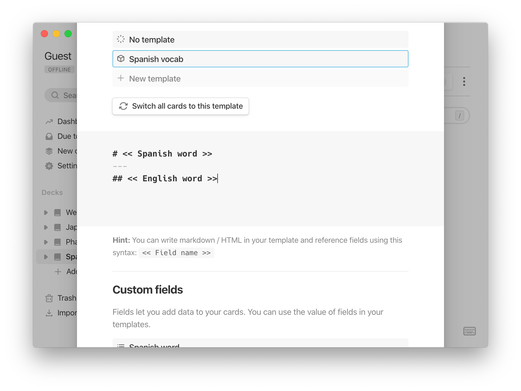The image size is (521, 391).
Task: Expand the 'Jap' deck arrow
Action: [x=46, y=227]
